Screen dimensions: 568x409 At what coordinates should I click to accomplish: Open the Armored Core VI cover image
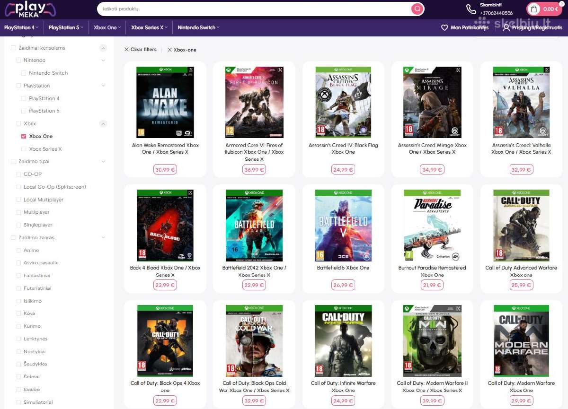tap(254, 102)
